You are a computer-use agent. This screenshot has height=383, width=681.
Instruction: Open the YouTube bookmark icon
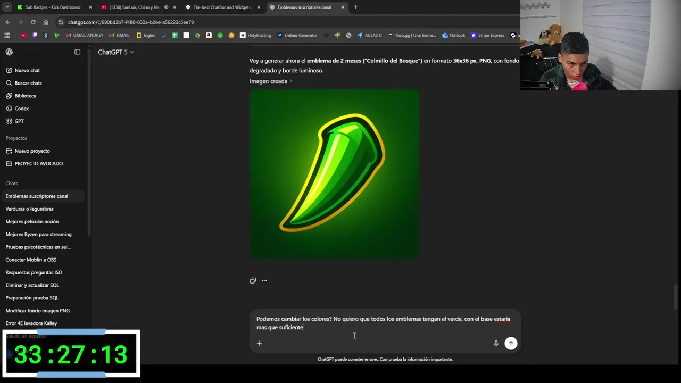tap(23, 35)
